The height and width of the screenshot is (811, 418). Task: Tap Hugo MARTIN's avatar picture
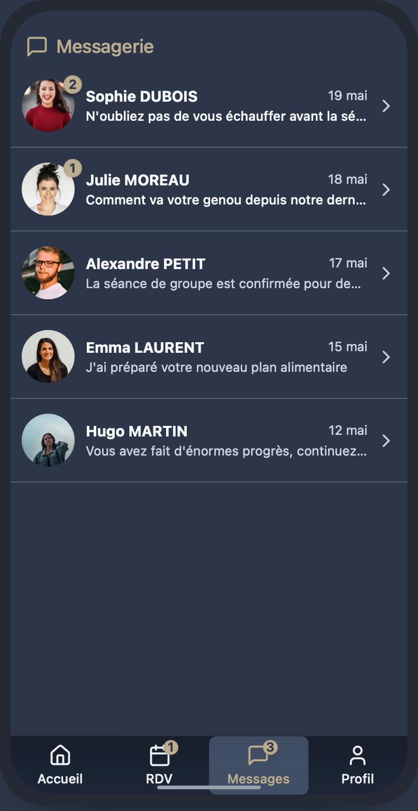pos(48,440)
